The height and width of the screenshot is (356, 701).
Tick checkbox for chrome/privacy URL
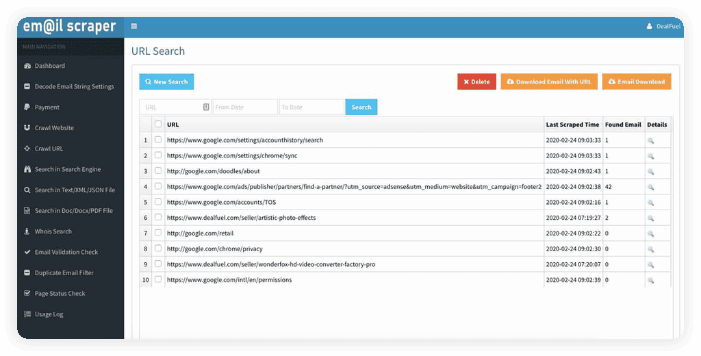point(158,249)
